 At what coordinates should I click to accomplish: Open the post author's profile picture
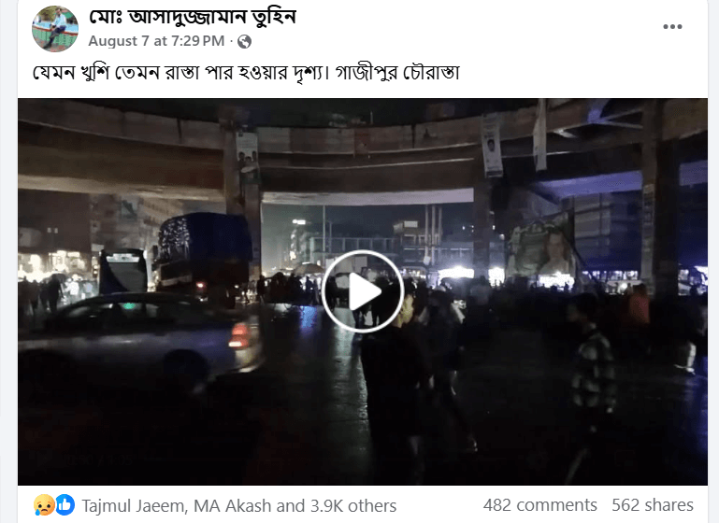click(x=55, y=29)
